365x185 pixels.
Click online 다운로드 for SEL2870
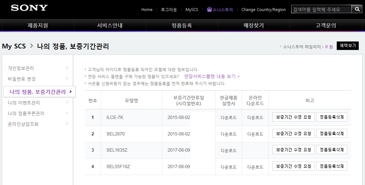pyautogui.click(x=255, y=134)
